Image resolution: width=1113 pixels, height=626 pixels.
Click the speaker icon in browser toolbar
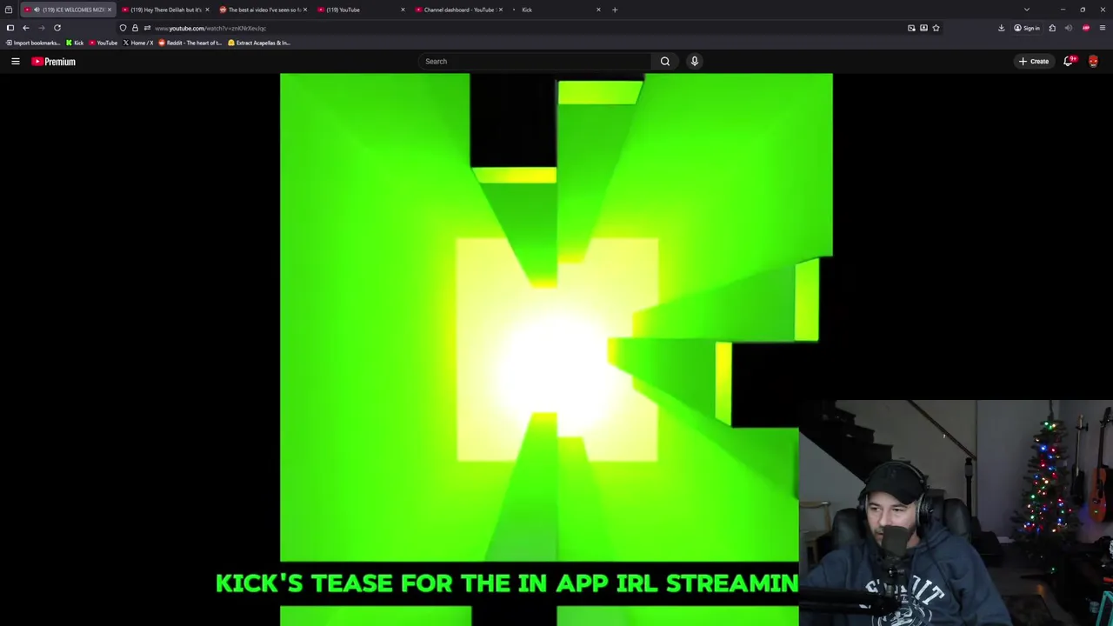(x=1069, y=28)
